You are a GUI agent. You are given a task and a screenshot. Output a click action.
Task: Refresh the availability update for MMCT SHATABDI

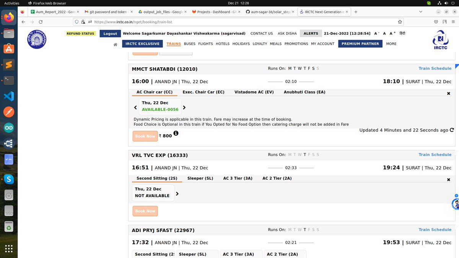click(x=452, y=130)
